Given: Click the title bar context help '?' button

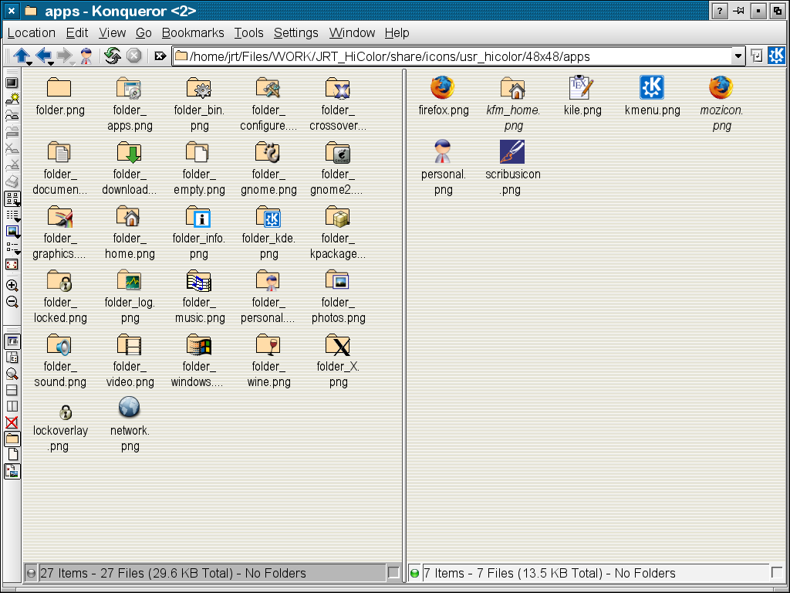Looking at the screenshot, I should point(720,11).
